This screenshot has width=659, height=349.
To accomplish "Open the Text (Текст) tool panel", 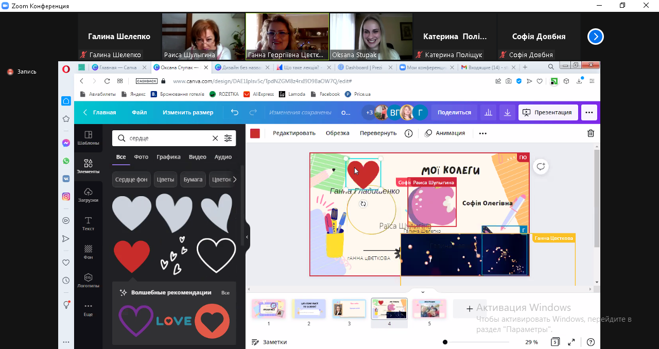I will 88,223.
